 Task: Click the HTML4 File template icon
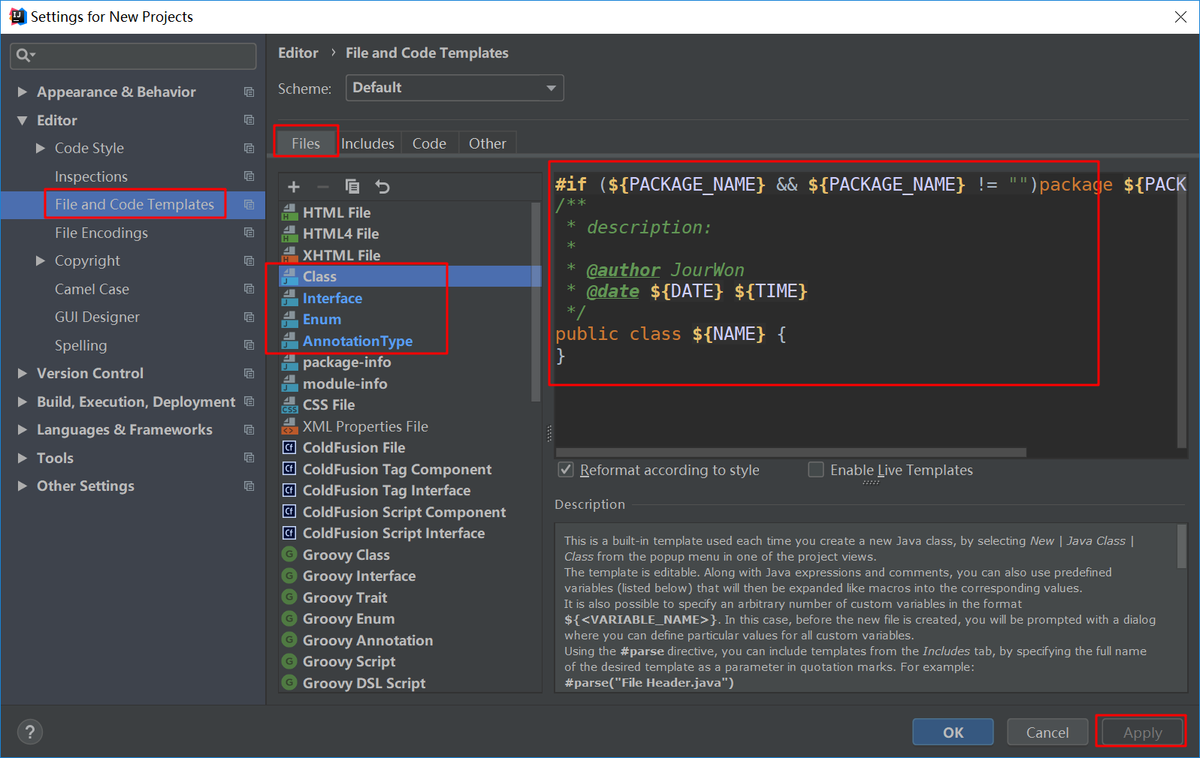tap(289, 234)
